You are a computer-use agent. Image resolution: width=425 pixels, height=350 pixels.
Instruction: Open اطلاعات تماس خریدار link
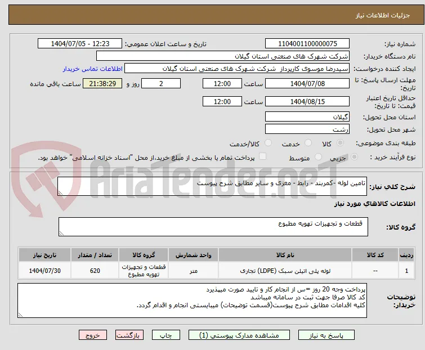tap(93, 69)
